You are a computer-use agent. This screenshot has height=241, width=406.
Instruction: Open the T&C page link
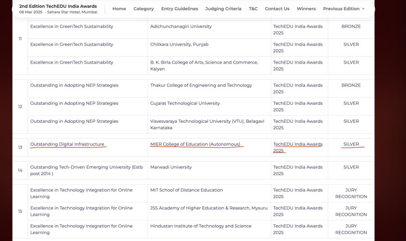(x=253, y=9)
